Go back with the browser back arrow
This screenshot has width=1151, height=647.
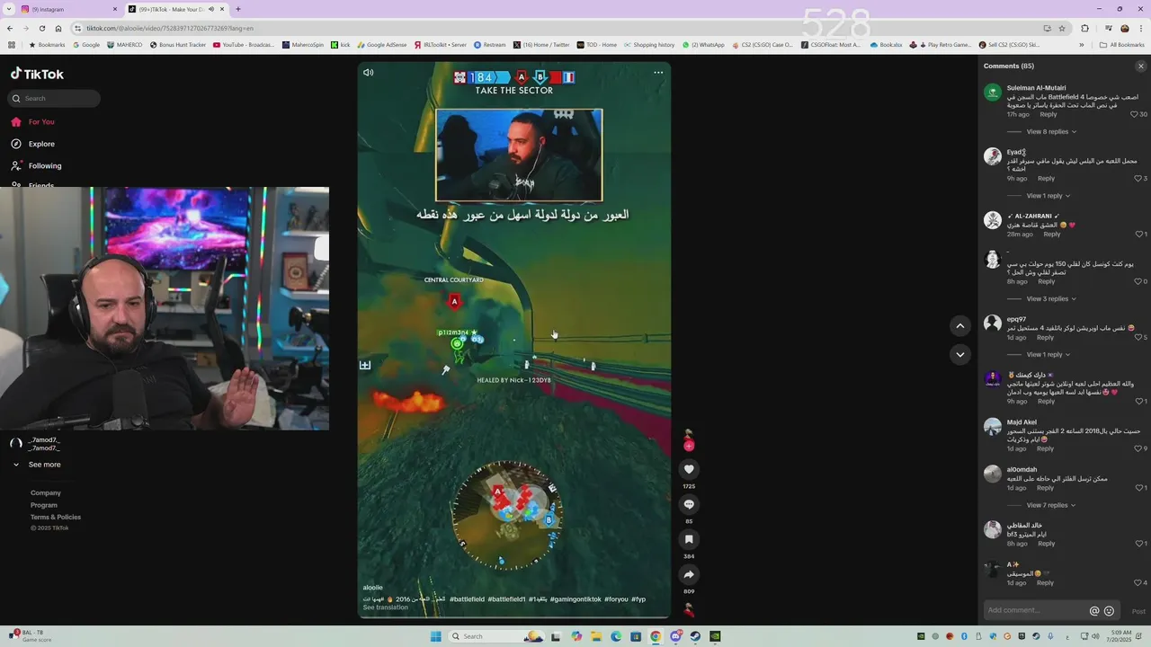[8, 28]
